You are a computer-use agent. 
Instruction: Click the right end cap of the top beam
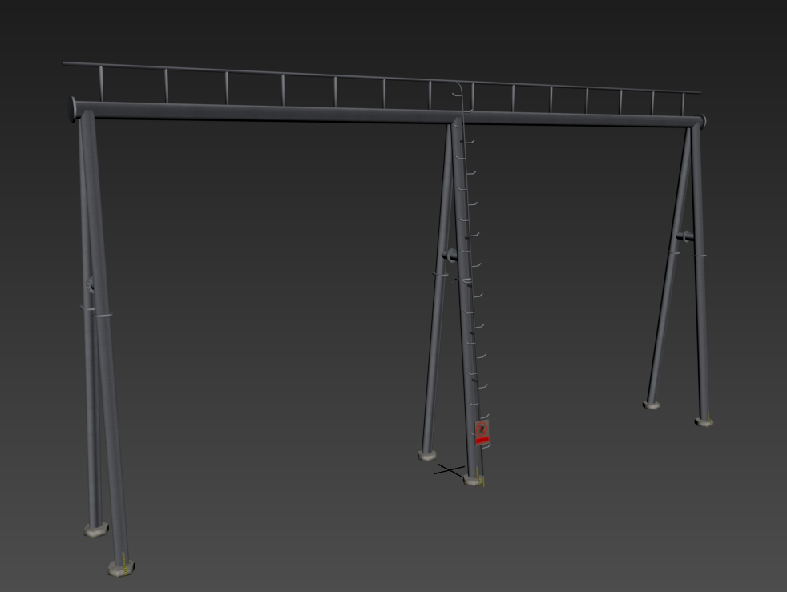click(703, 121)
